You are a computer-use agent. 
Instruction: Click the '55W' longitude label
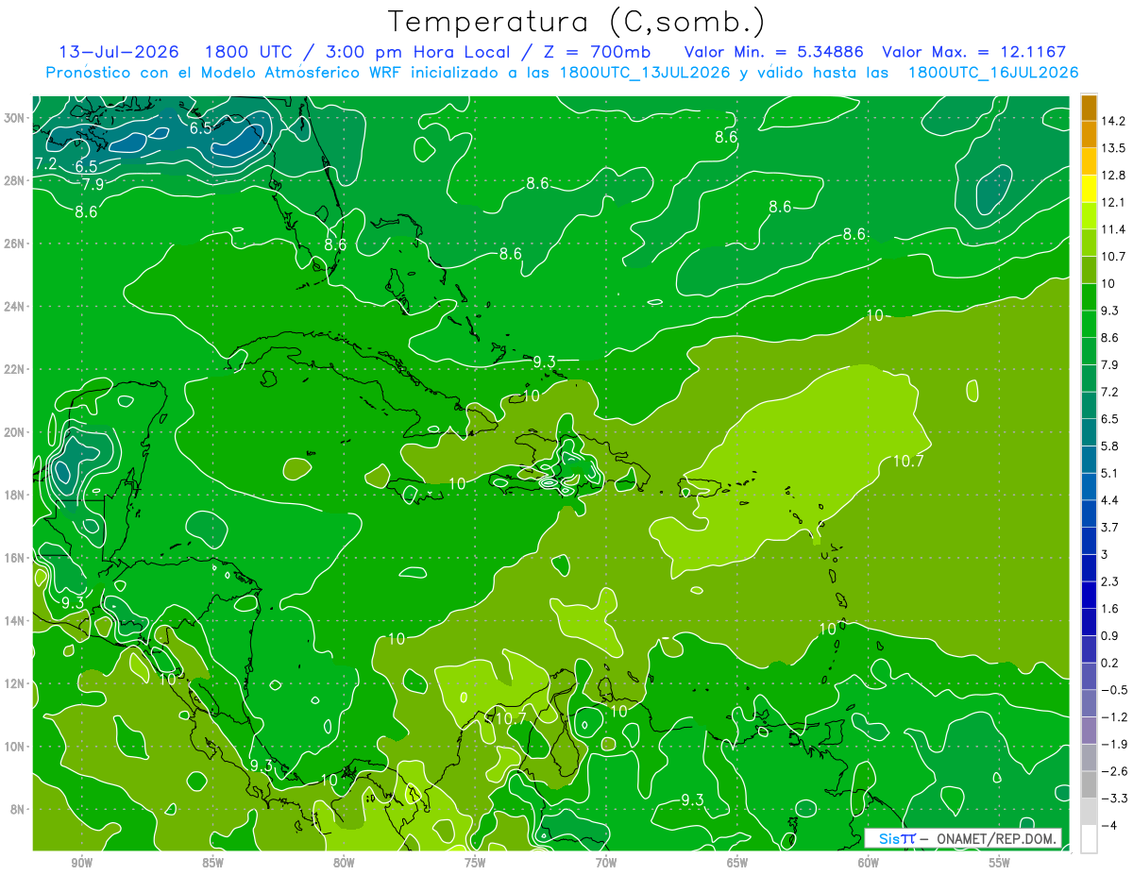point(1000,862)
